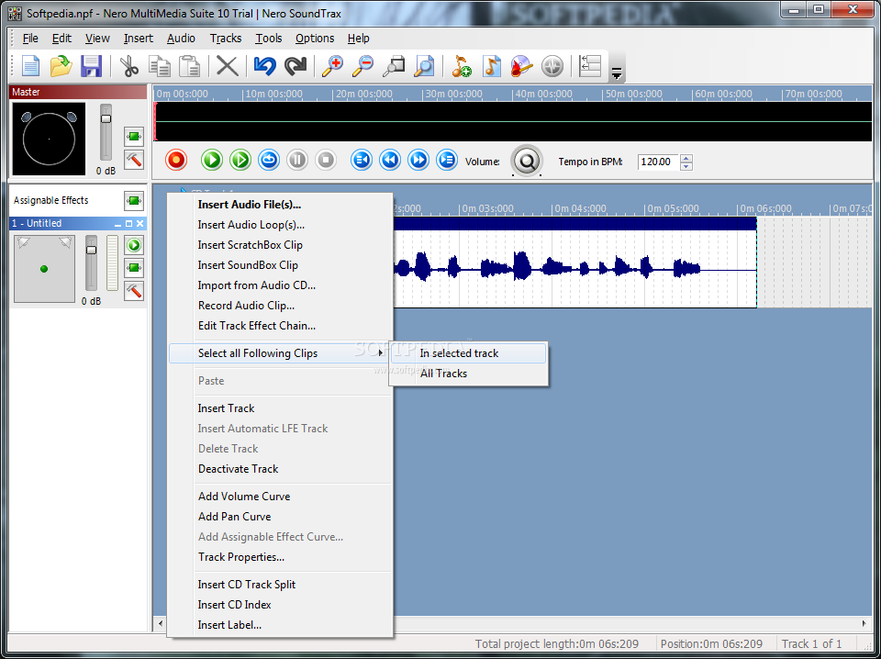Screen dimensions: 881x659
Task: Open the Master effect chain green button
Action: (x=134, y=137)
